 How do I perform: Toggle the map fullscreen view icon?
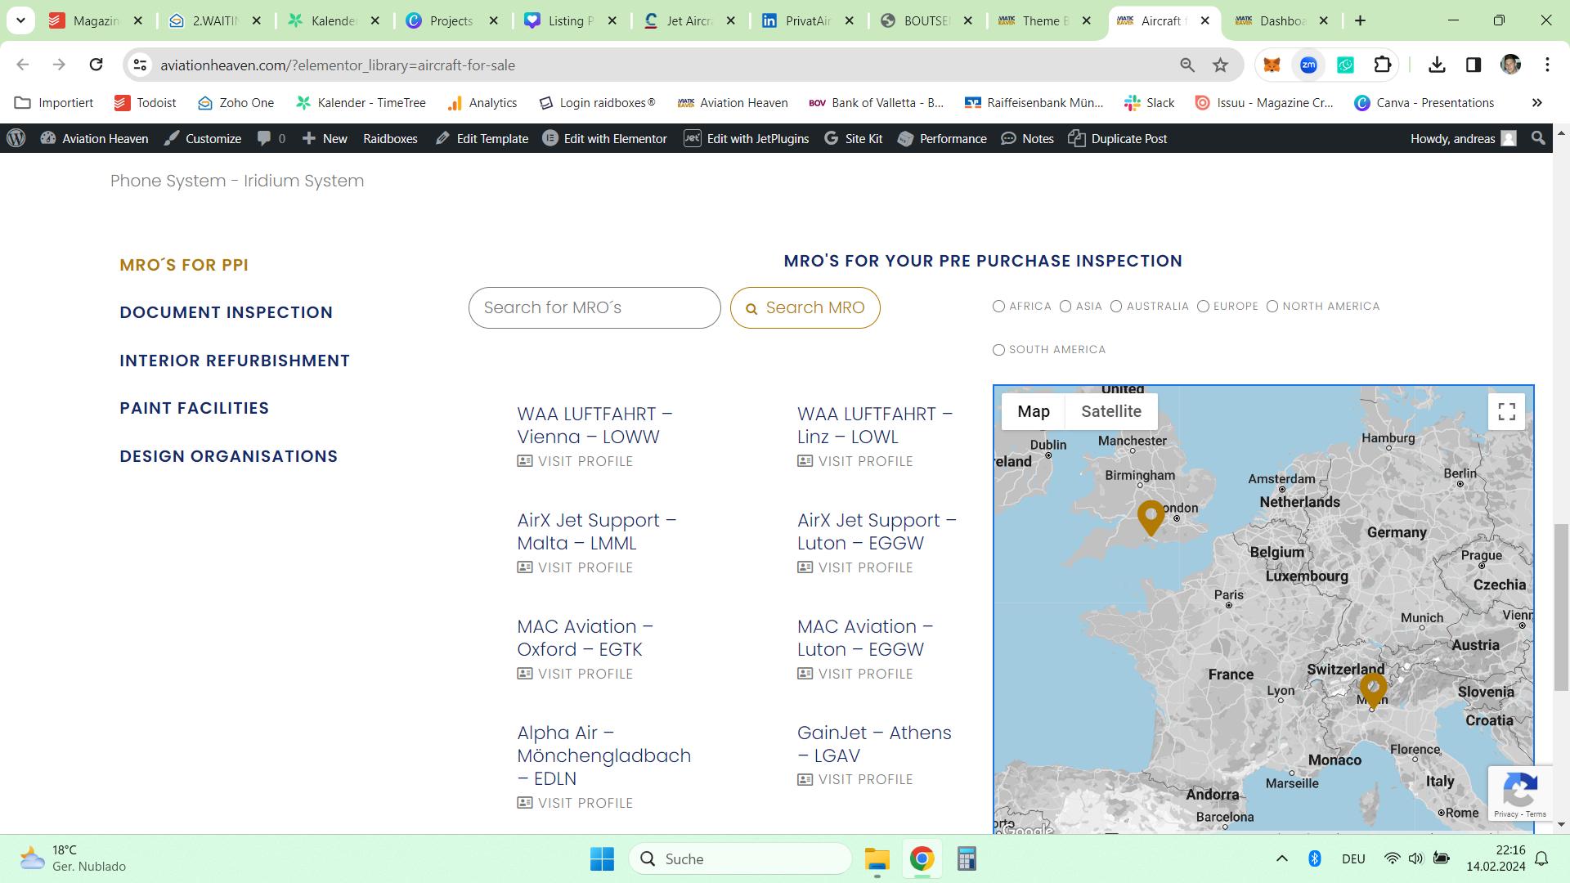(x=1506, y=411)
